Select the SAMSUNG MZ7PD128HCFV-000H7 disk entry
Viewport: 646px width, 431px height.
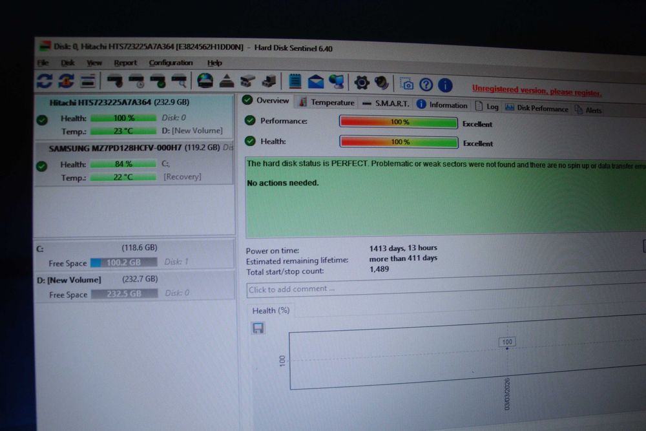pos(134,163)
